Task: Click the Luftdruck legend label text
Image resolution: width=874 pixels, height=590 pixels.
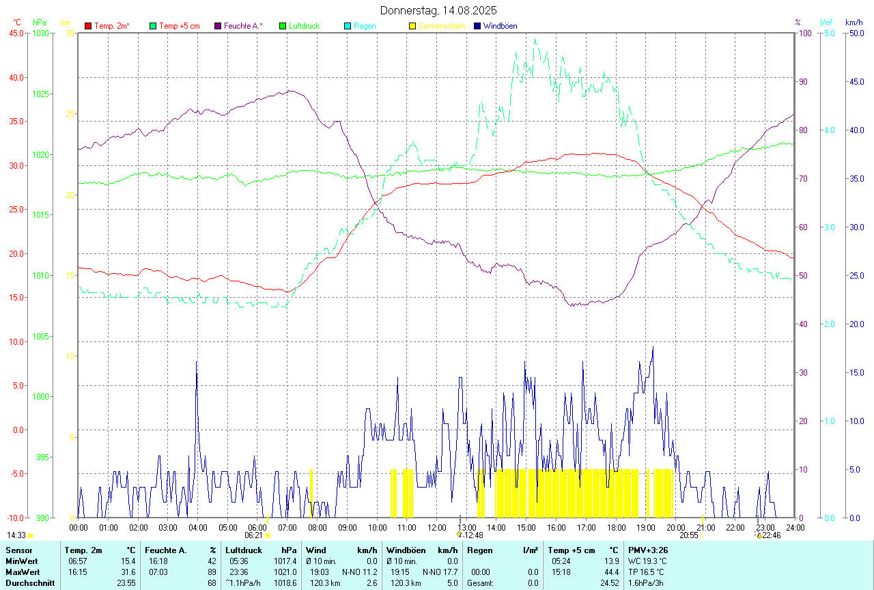Action: (x=304, y=26)
